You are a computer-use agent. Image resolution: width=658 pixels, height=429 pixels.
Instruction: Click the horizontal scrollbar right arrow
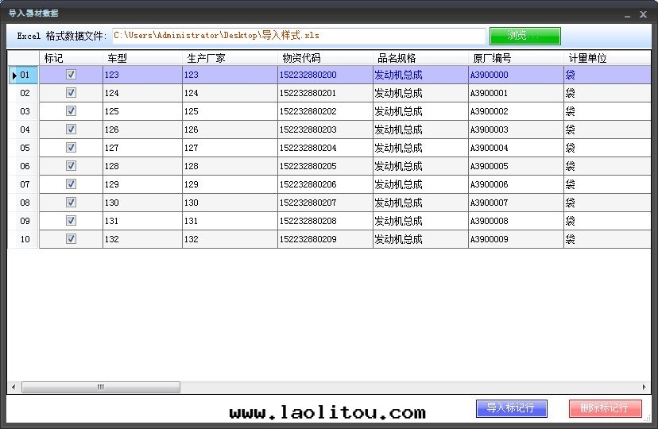coord(645,388)
